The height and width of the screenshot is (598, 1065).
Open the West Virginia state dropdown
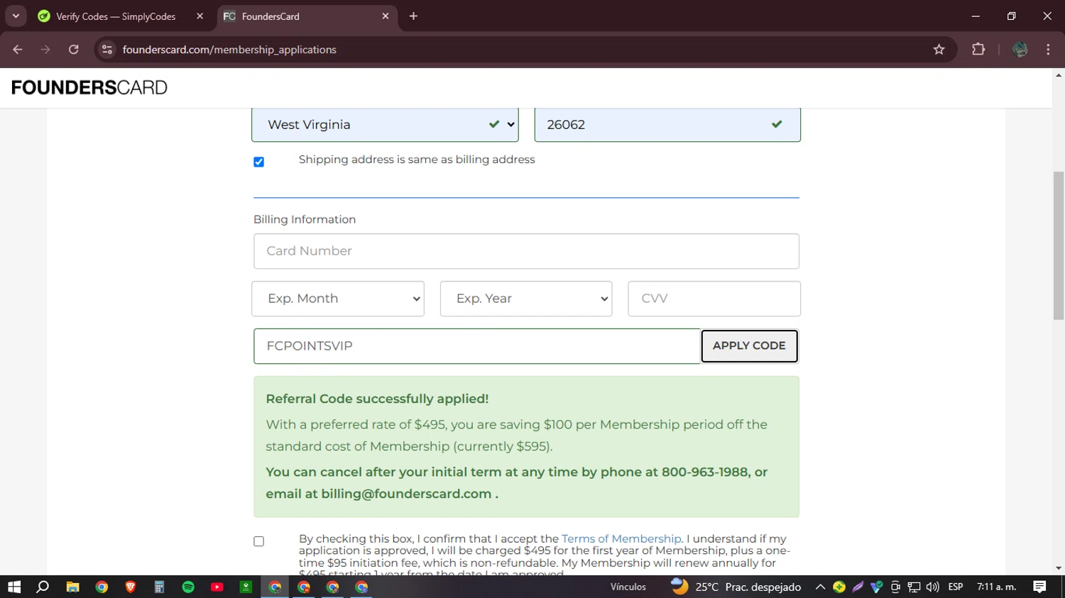tap(385, 125)
